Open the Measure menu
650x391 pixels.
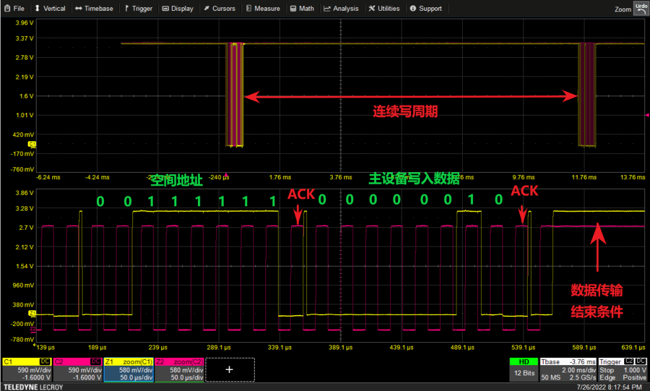263,8
